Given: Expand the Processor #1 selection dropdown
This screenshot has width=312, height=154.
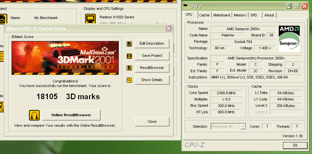Looking at the screenshot, I should 243,126.
